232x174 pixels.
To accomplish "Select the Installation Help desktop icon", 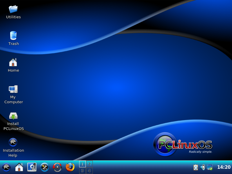I will (x=13, y=142).
